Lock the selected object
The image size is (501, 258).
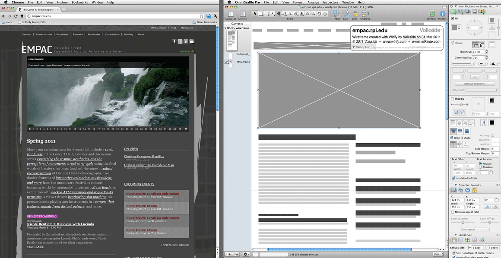coord(355,15)
